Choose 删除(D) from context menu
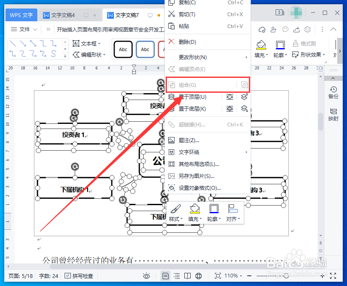This screenshot has width=347, height=286. (x=208, y=42)
